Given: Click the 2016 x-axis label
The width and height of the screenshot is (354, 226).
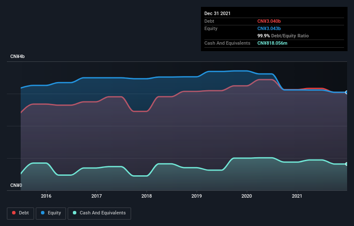Looking at the screenshot, I should pos(46,196).
